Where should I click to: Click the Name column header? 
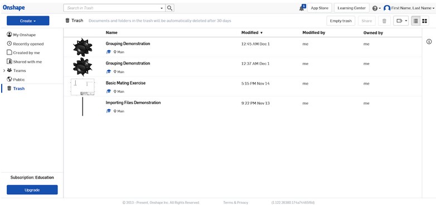[x=112, y=32]
